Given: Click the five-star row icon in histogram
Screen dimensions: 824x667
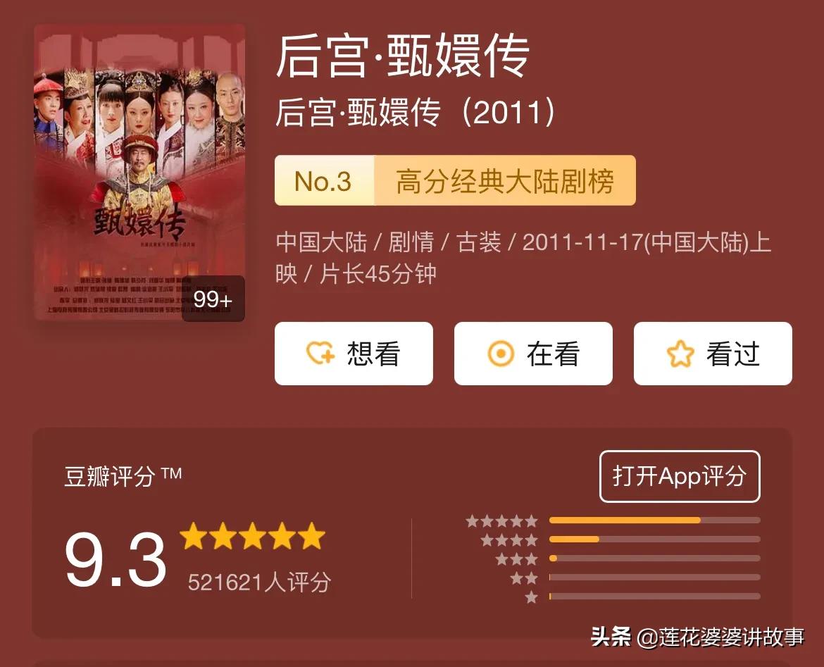Looking at the screenshot, I should point(502,521).
